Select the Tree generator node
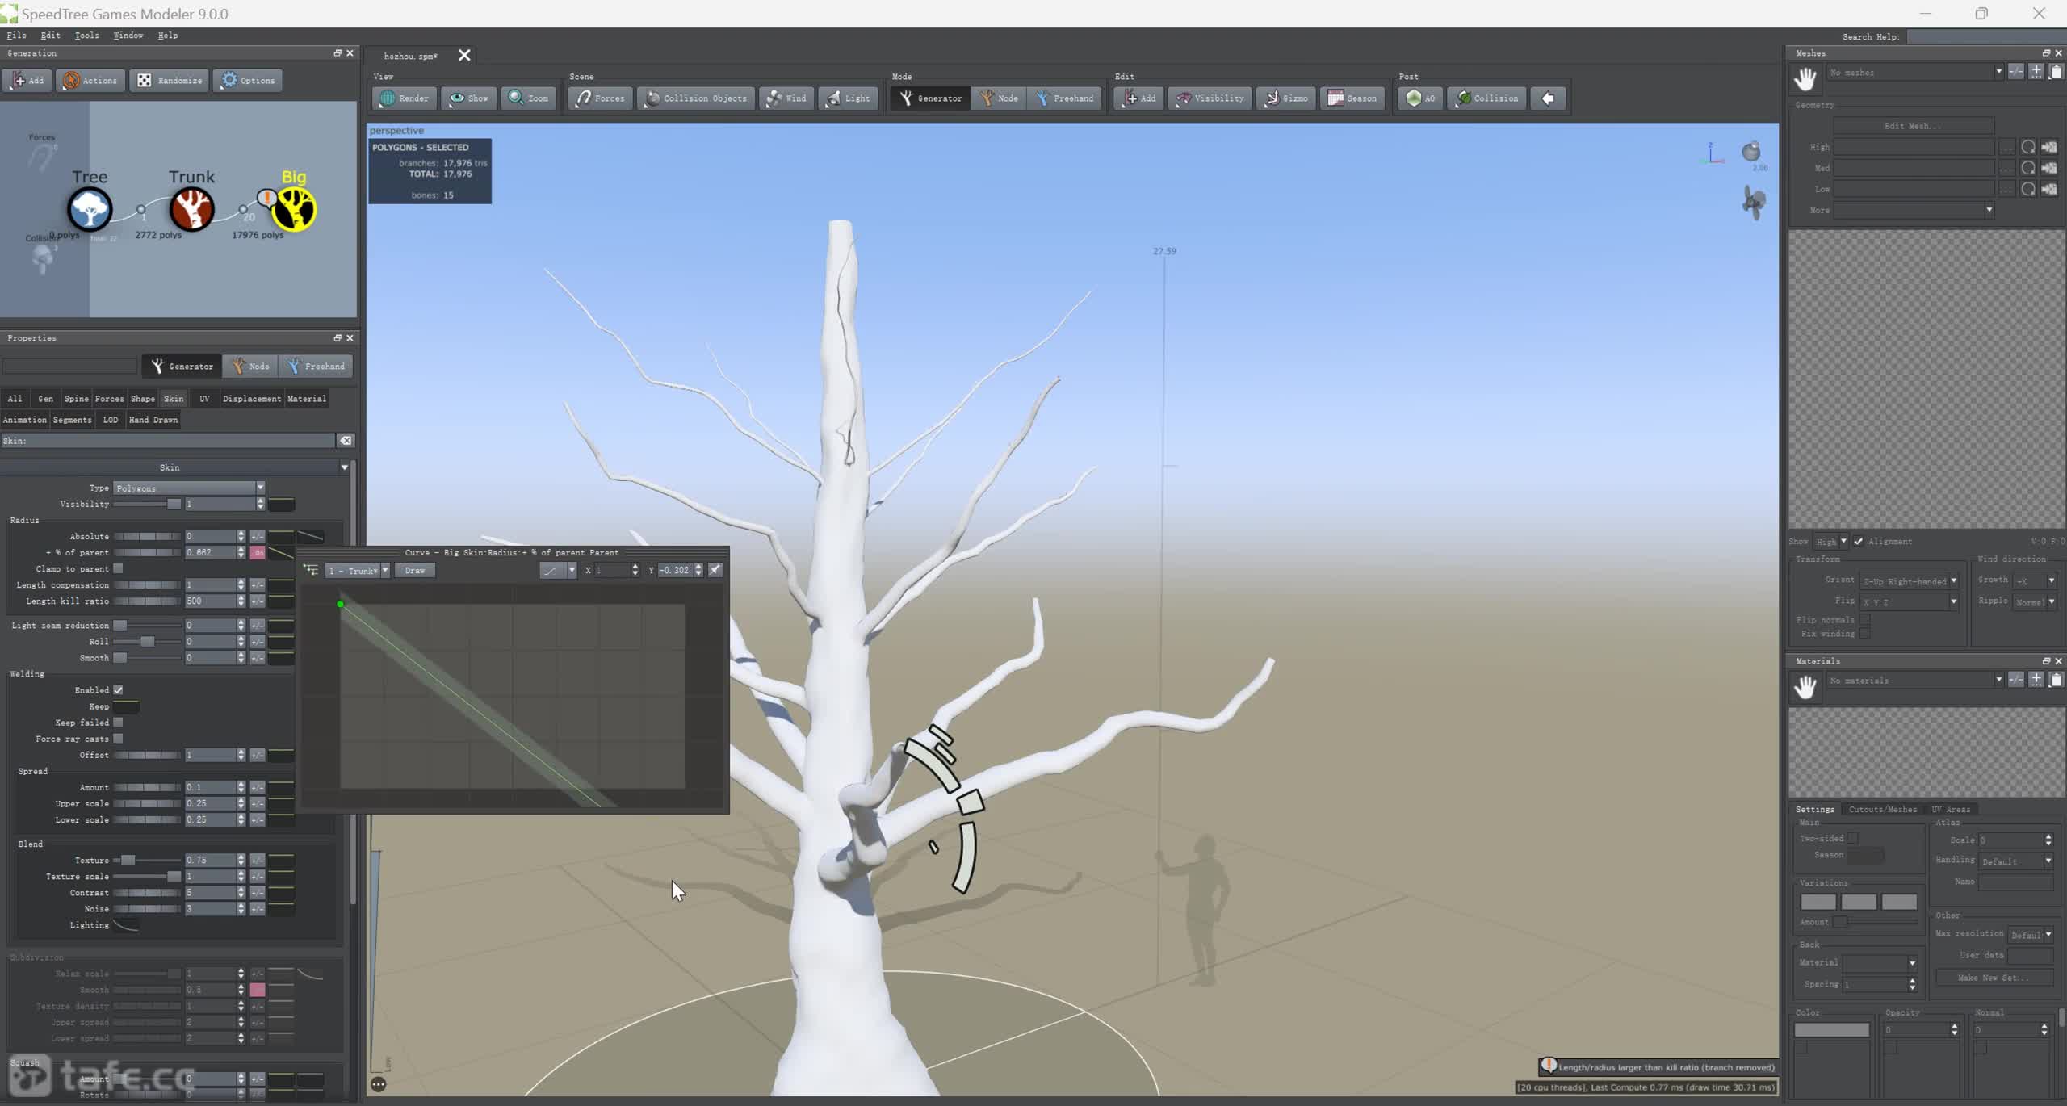The image size is (2067, 1106). [x=90, y=210]
